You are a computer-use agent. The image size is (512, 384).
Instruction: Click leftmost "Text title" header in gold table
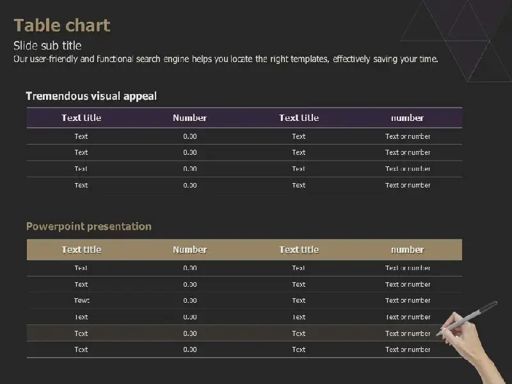[x=81, y=250]
